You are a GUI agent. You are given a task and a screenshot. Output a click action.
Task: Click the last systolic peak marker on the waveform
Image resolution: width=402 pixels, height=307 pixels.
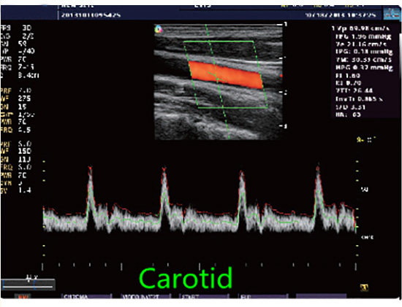pyautogui.click(x=317, y=168)
